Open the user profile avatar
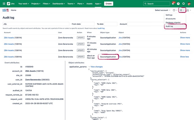This screenshot has width=194, height=120. (x=189, y=4)
